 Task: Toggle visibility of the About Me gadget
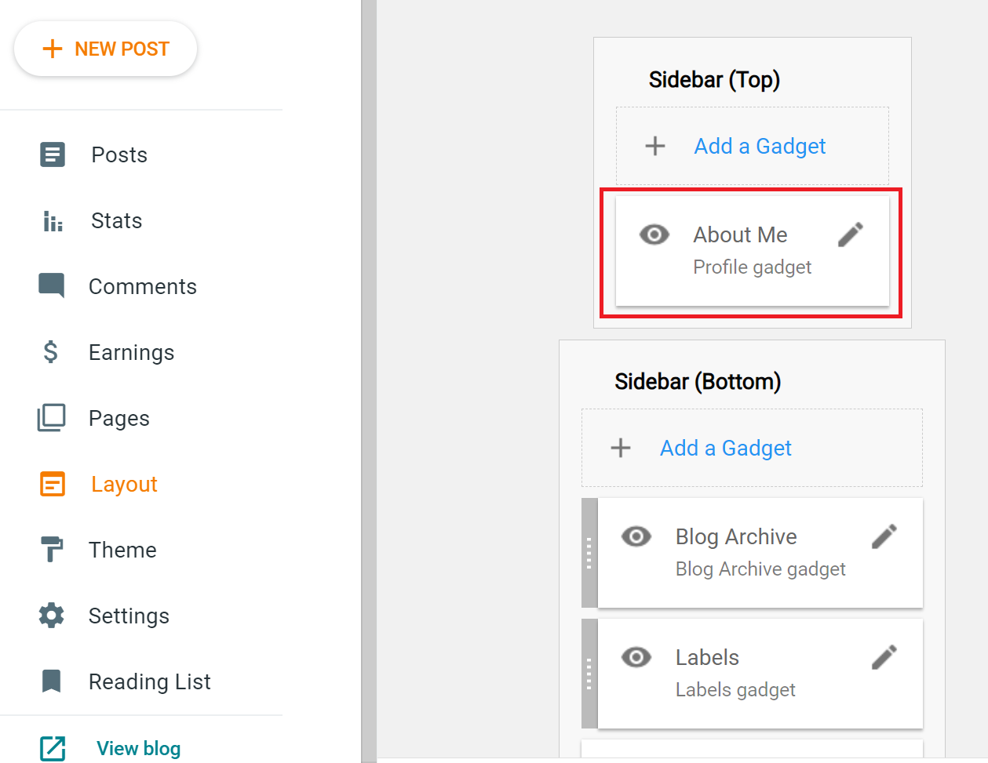(x=654, y=234)
